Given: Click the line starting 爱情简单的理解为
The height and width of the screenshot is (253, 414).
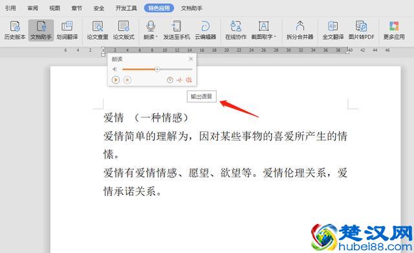Looking at the screenshot, I should coord(225,137).
